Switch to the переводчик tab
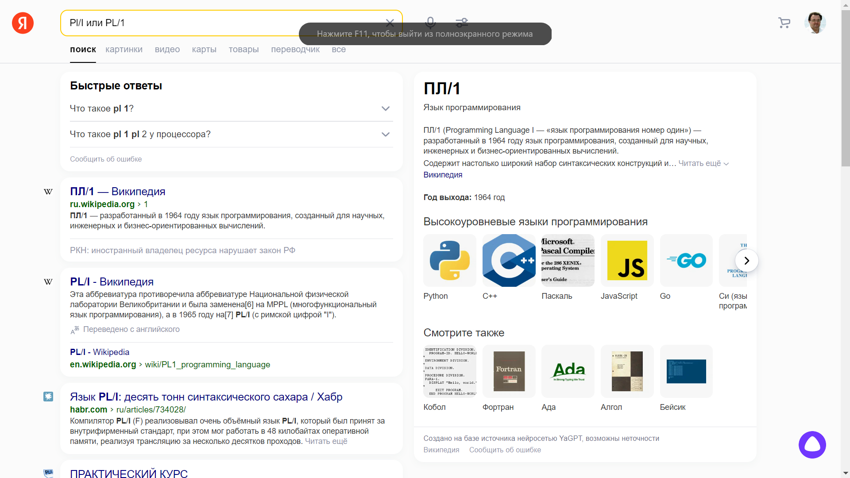The width and height of the screenshot is (850, 478). [295, 50]
